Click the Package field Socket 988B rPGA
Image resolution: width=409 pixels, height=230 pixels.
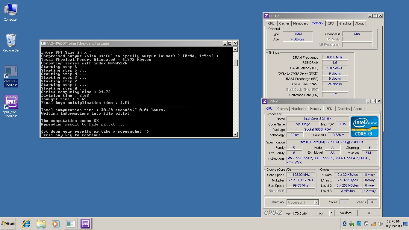coord(318,129)
